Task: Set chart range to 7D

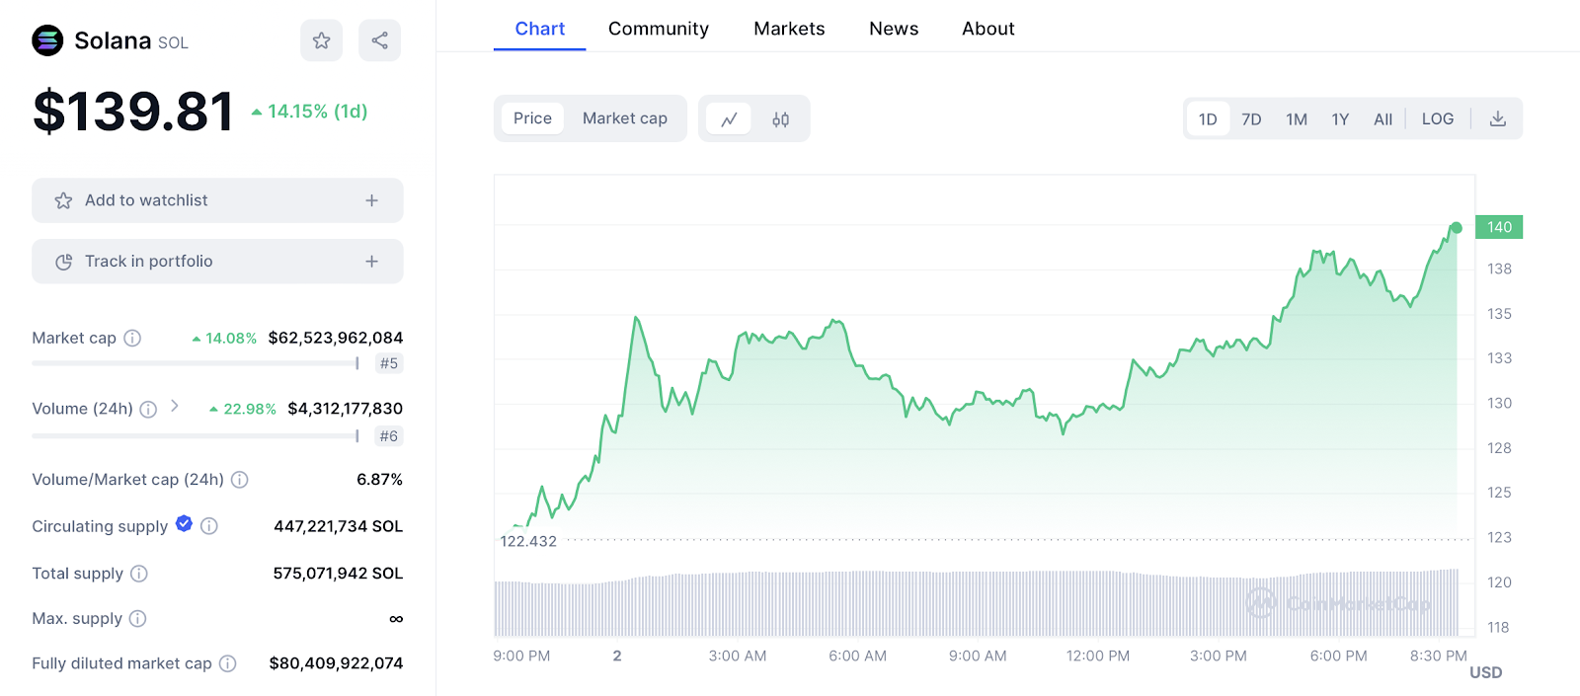Action: pos(1251,119)
